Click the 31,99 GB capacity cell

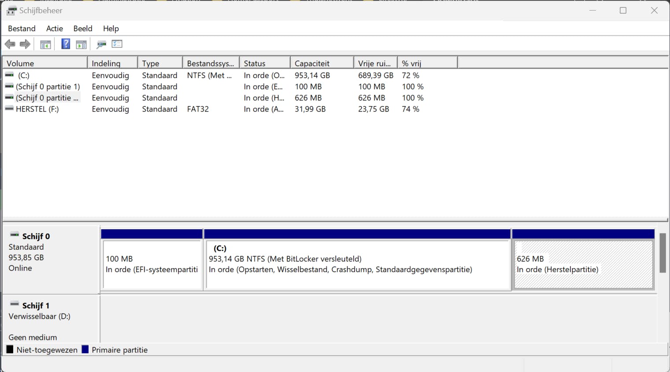[310, 109]
